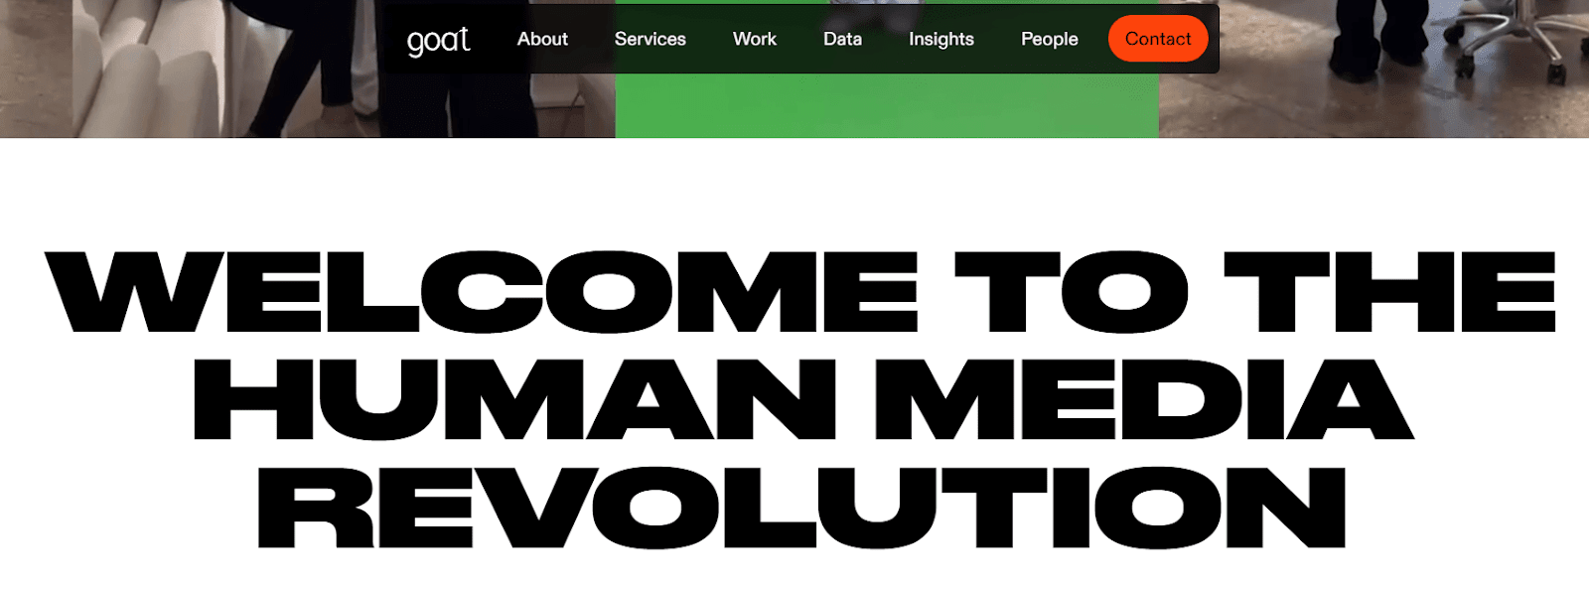
Task: Click the green panel in hero video
Action: (887, 105)
